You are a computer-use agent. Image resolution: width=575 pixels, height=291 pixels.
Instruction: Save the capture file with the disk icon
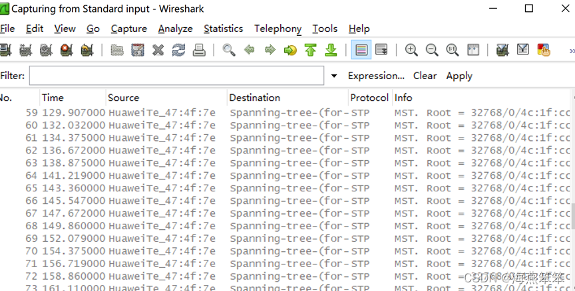[138, 50]
